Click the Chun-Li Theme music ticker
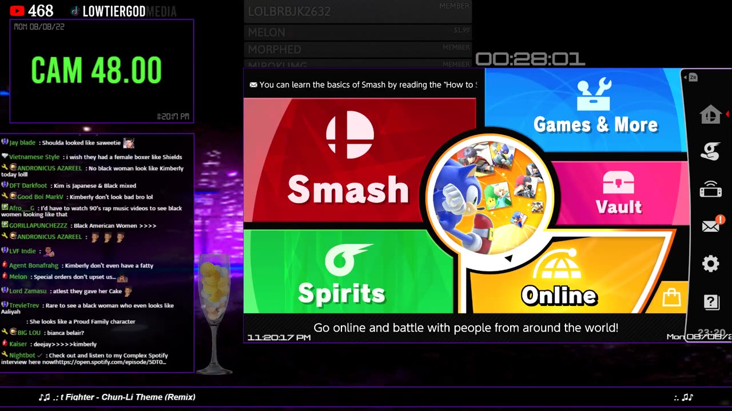 117,397
